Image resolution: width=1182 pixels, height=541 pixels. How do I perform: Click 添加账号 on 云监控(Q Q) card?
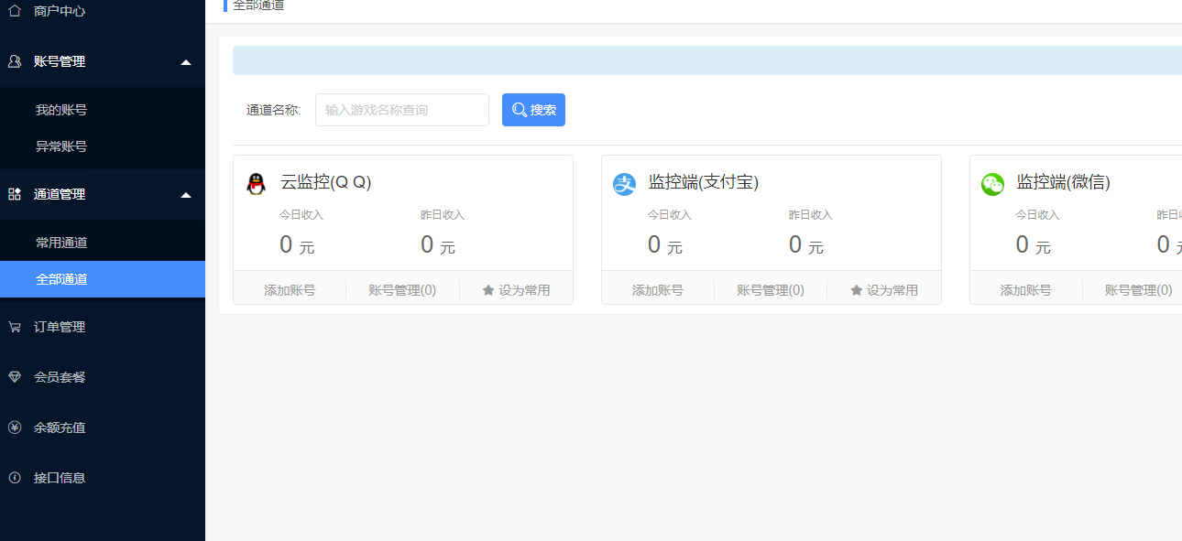[290, 290]
